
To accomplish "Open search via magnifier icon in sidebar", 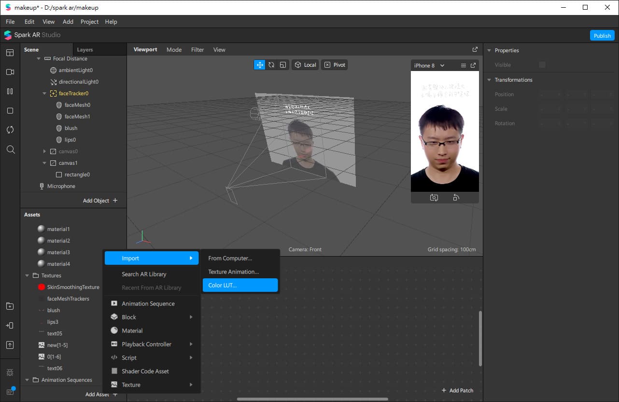I will (x=10, y=150).
